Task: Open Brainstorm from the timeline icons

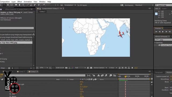Action: tap(111, 75)
